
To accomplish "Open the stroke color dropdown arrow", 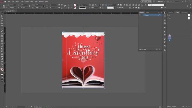I will coord(77,7).
